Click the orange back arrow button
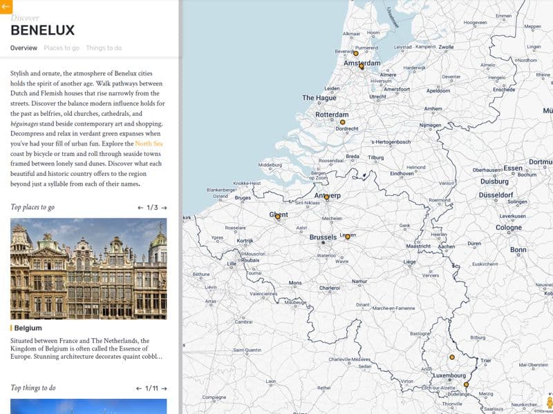This screenshot has height=414, width=553. [6, 7]
